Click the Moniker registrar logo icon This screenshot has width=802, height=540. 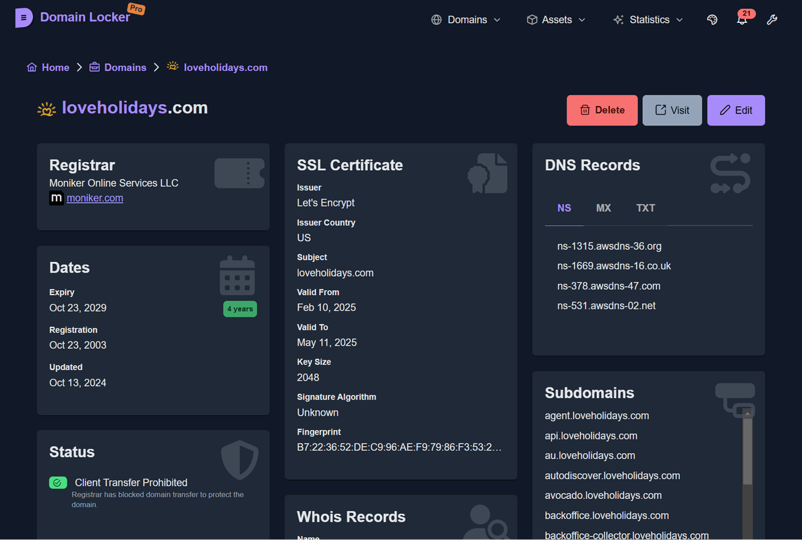tap(57, 198)
